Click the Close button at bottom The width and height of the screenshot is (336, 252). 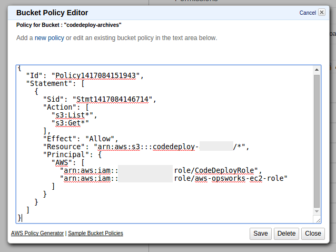[313, 234]
